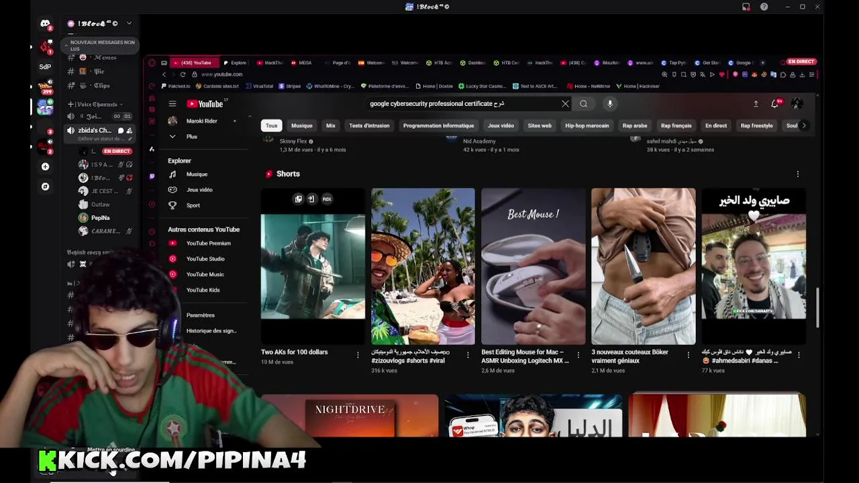Open YouTube guide hamburger menu

(172, 103)
